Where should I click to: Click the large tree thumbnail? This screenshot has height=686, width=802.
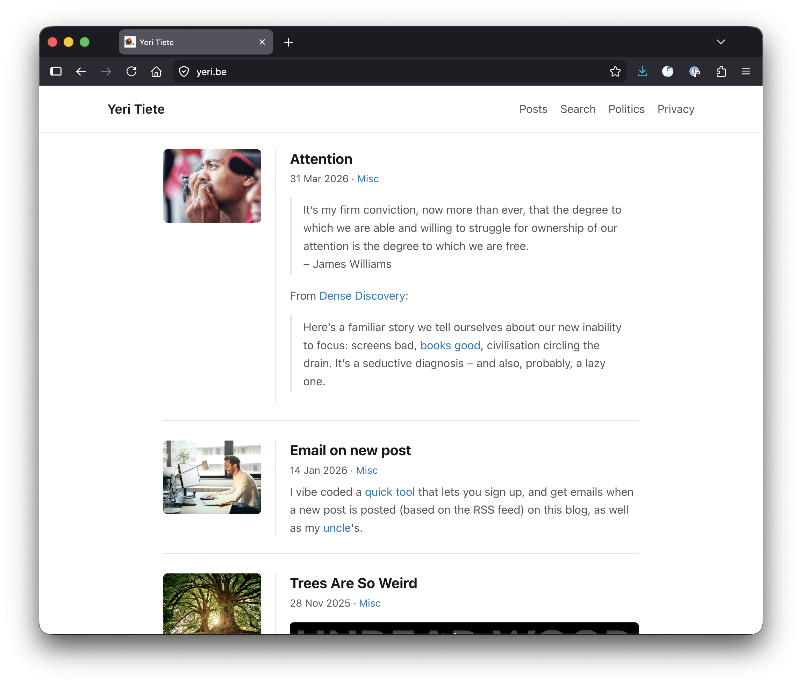click(212, 603)
